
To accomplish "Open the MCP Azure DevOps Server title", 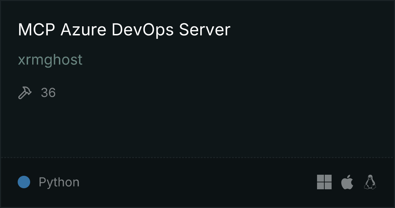I will pyautogui.click(x=124, y=30).
